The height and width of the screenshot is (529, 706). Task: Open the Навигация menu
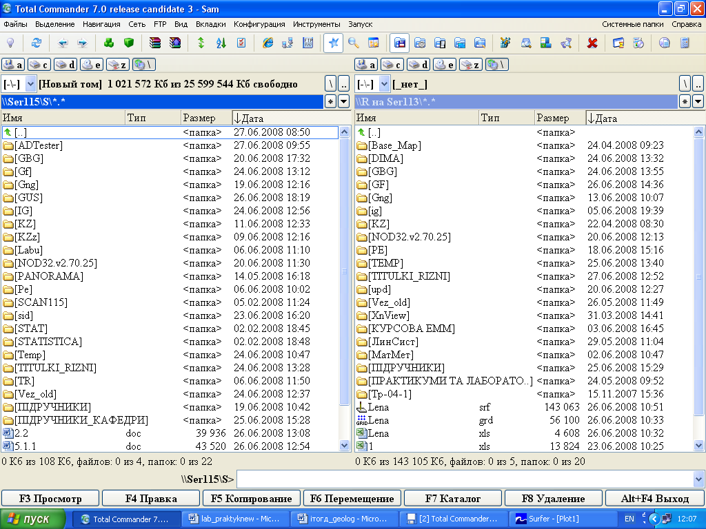coord(101,24)
